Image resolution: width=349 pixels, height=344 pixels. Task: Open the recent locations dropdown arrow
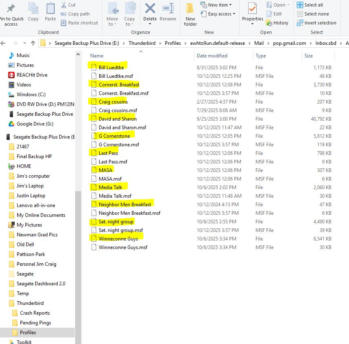click(24, 43)
